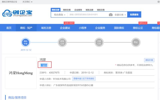This screenshot has width=160, height=100.
Task: Click the camera image-search icon
Action: (x=111, y=14)
